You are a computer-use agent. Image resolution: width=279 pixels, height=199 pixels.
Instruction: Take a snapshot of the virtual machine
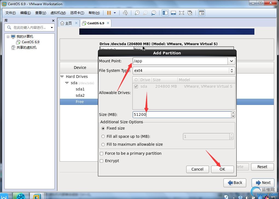click(x=137, y=13)
